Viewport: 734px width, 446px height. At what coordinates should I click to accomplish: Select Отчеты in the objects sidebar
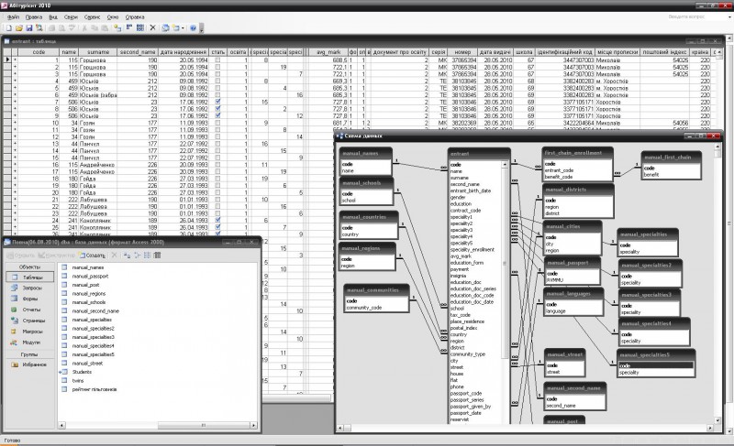click(29, 310)
